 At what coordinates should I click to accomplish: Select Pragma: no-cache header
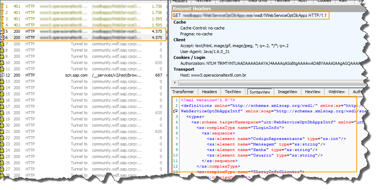pos(196,34)
